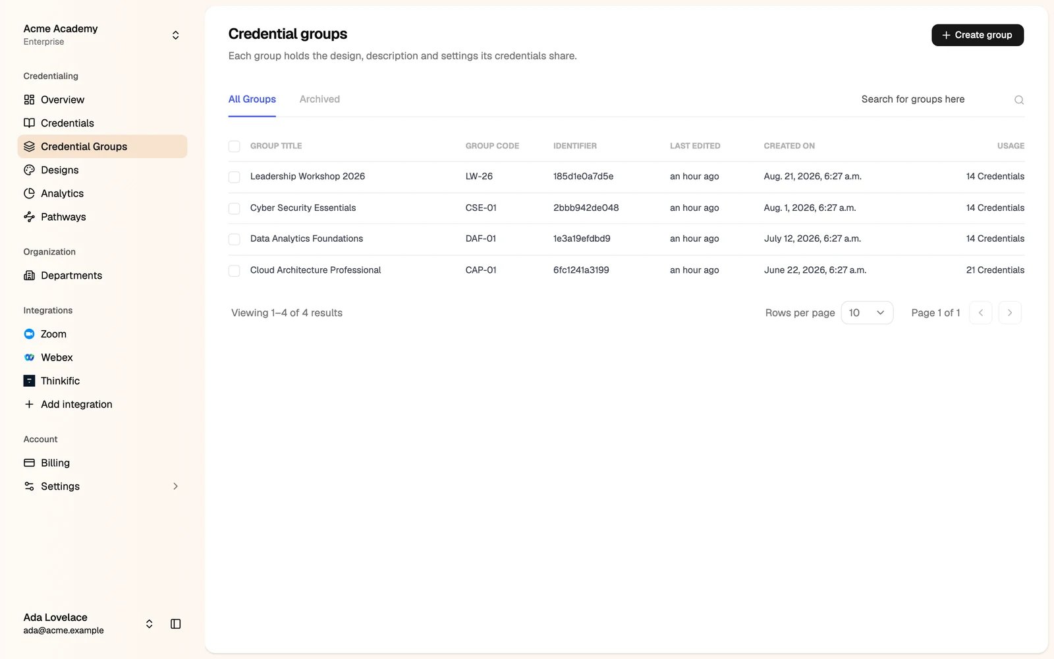Click the DAF-01 group code cell
Viewport: 1054px width, 659px height.
(481, 239)
